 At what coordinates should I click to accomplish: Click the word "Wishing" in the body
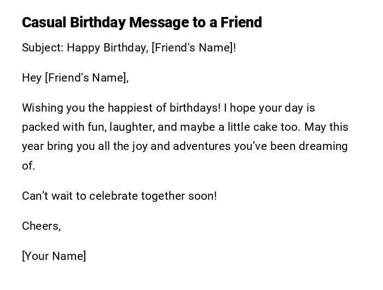[42, 108]
